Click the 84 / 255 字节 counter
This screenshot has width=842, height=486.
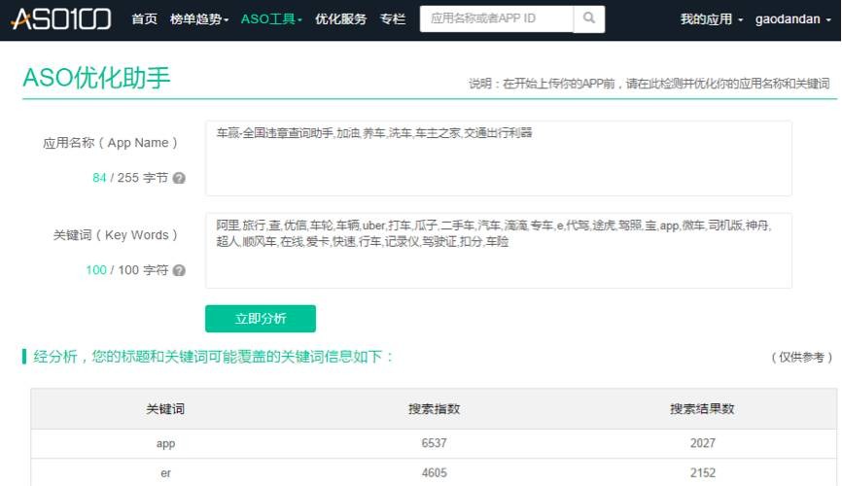(130, 178)
